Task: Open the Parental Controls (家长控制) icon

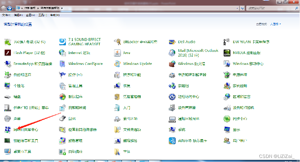Action: (x=227, y=86)
